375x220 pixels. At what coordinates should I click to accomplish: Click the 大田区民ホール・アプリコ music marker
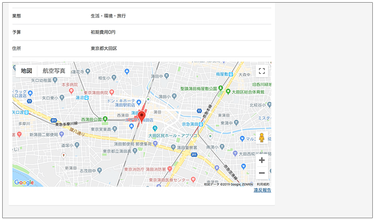[155, 128]
